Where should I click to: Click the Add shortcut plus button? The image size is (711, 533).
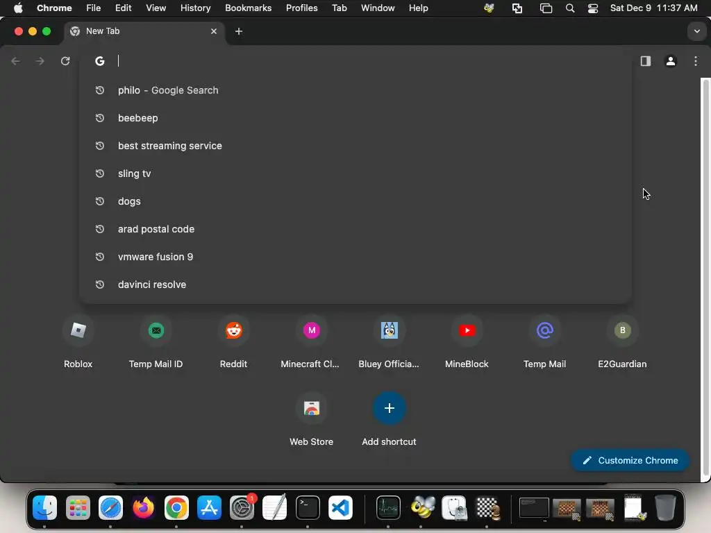click(x=389, y=408)
